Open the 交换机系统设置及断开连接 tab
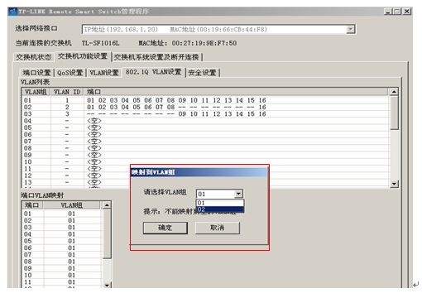The width and height of the screenshot is (422, 298). [x=156, y=57]
